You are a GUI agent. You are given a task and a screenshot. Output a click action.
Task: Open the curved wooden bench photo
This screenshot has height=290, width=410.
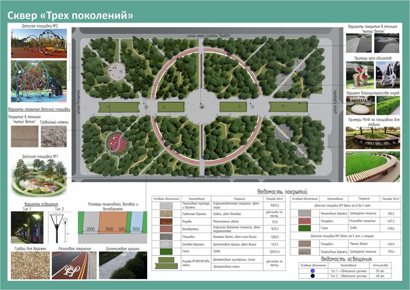pos(372,167)
